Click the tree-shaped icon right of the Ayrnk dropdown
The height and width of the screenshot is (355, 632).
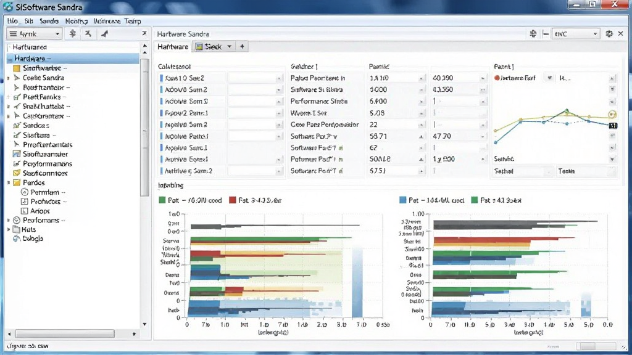pyautogui.click(x=73, y=34)
